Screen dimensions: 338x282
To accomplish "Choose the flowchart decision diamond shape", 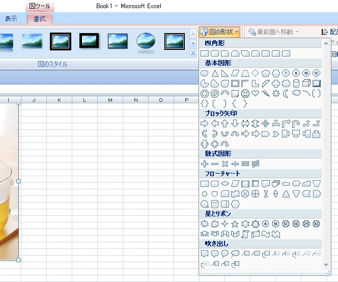I will pos(225,184).
